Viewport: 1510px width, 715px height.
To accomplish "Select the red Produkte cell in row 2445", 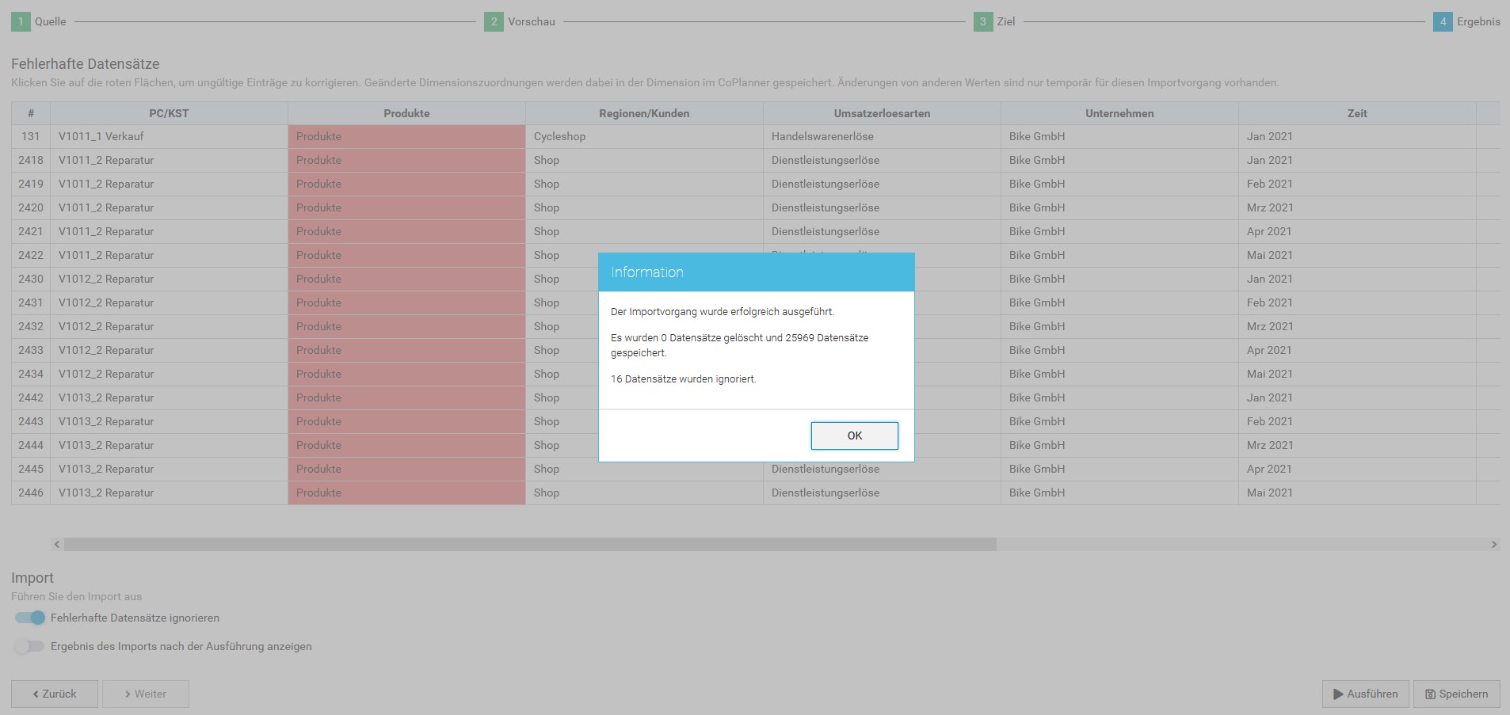I will [406, 469].
